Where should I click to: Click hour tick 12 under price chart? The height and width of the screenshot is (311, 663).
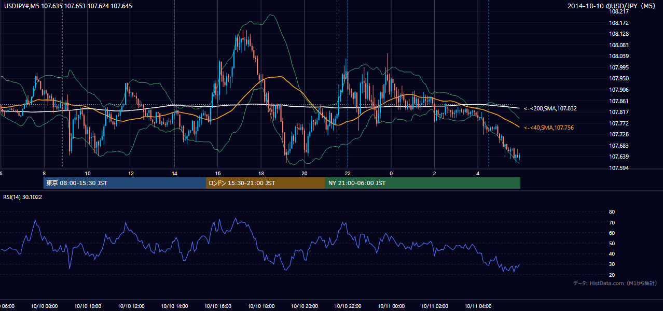point(131,173)
